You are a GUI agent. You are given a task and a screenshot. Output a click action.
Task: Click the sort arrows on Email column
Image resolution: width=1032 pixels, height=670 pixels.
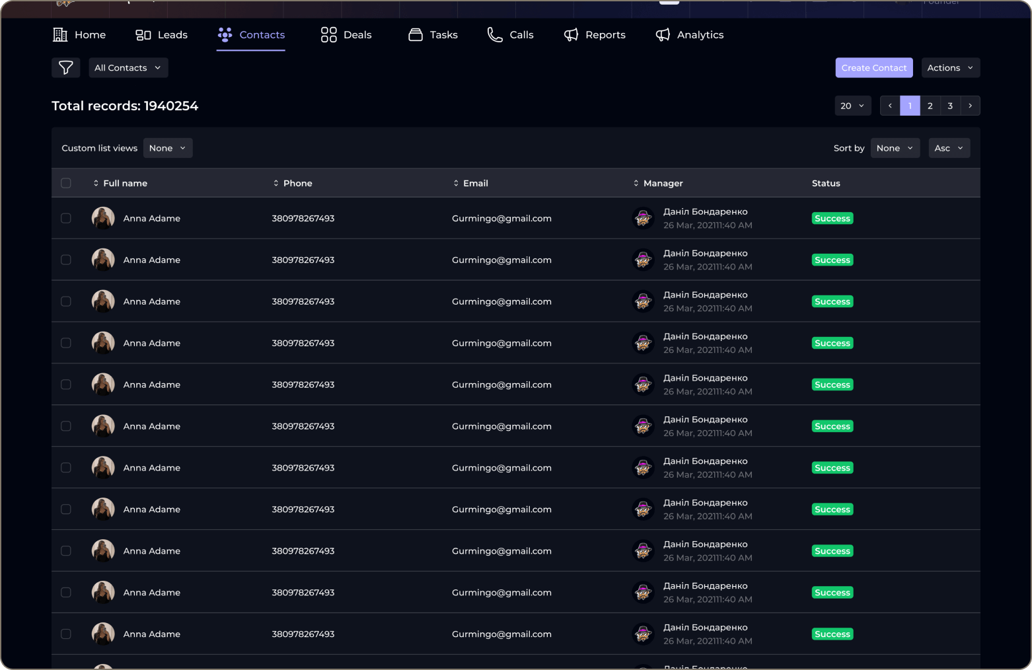455,183
